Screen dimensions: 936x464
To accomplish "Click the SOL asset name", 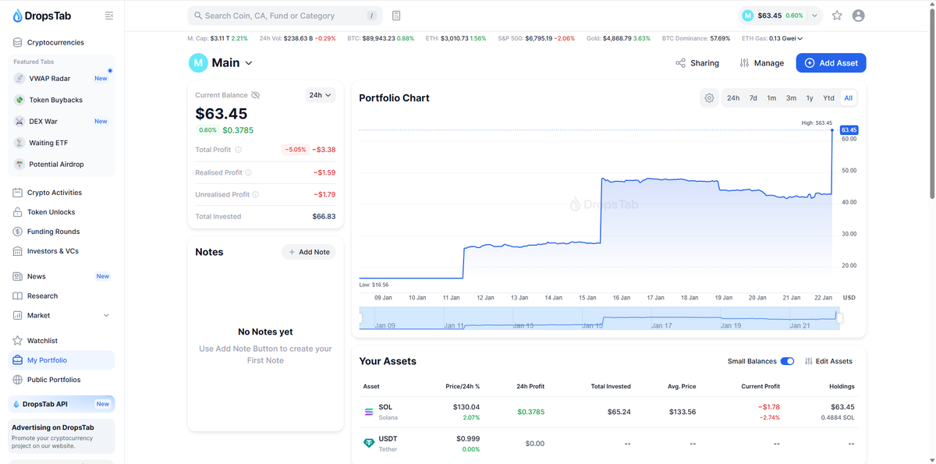I will point(385,407).
